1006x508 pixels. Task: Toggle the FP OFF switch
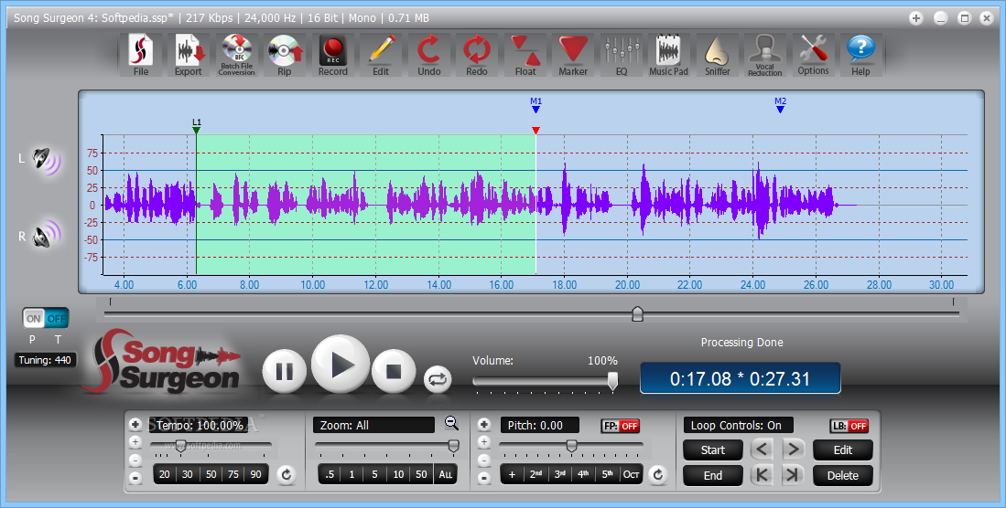pyautogui.click(x=621, y=426)
